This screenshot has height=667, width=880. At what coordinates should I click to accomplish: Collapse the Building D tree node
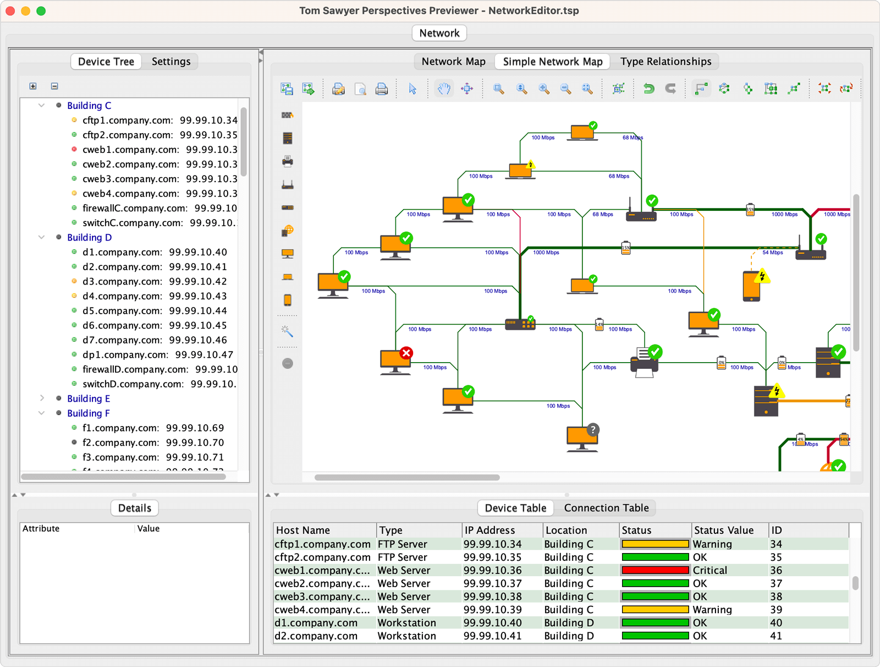coord(42,237)
